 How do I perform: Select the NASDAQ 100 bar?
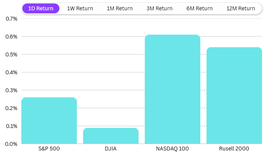(173, 89)
